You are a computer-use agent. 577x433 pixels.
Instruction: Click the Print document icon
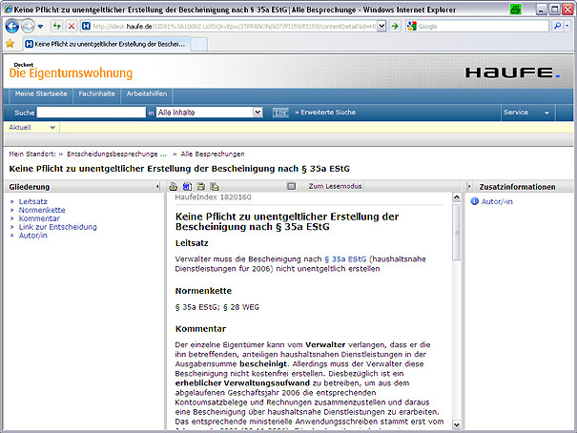click(173, 187)
